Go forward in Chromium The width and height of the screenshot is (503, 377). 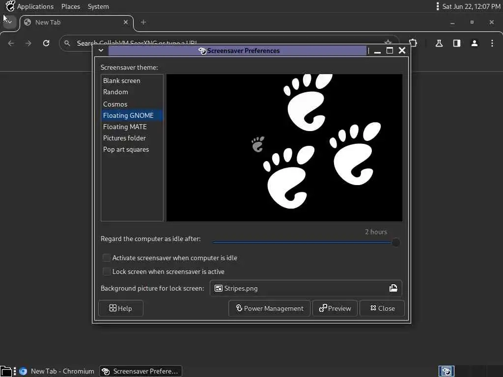click(28, 43)
